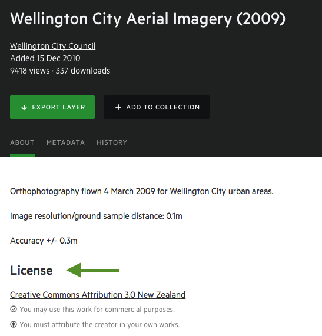The width and height of the screenshot is (322, 336).
Task: Click the '9418 views · 337 downloads' line
Action: click(x=60, y=71)
